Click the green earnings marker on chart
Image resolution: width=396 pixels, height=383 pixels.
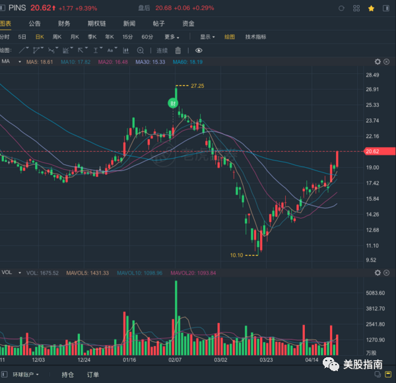173,102
